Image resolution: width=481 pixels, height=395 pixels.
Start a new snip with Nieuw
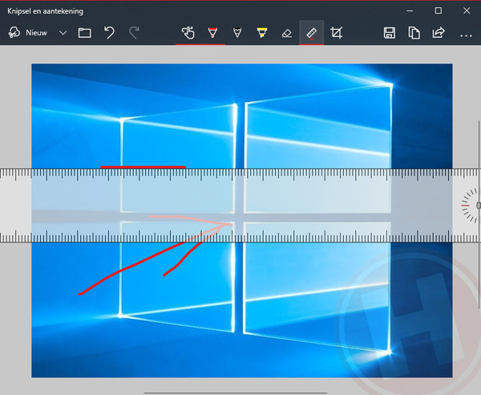pyautogui.click(x=28, y=33)
